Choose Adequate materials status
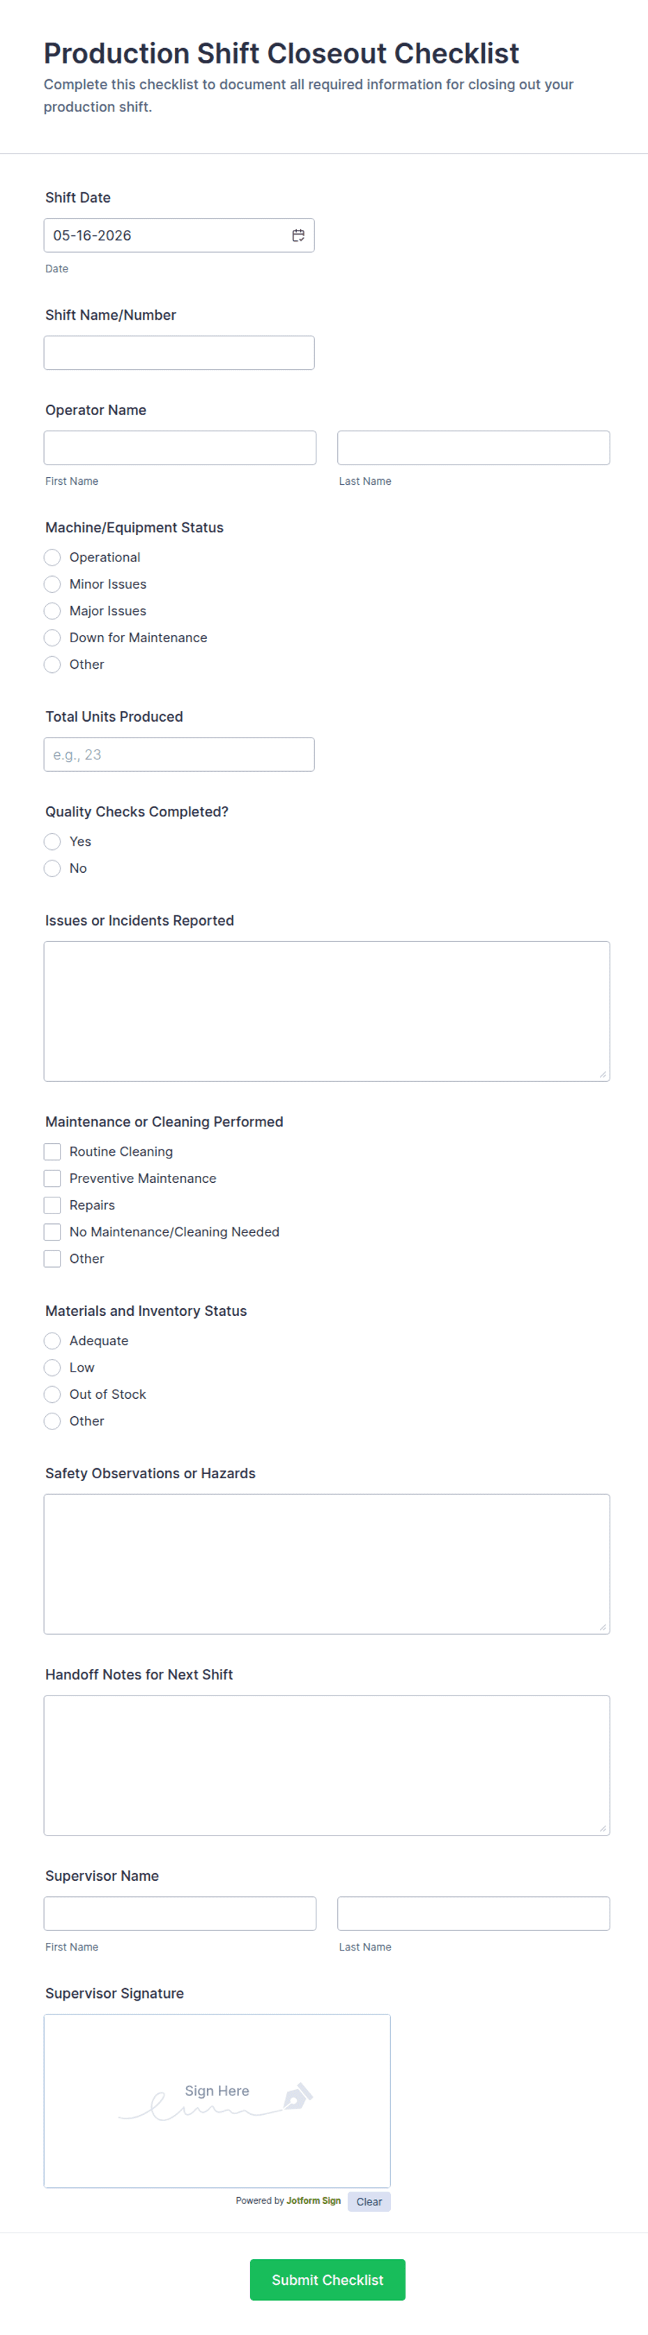Screen dimensions: 648x2335 point(52,1342)
